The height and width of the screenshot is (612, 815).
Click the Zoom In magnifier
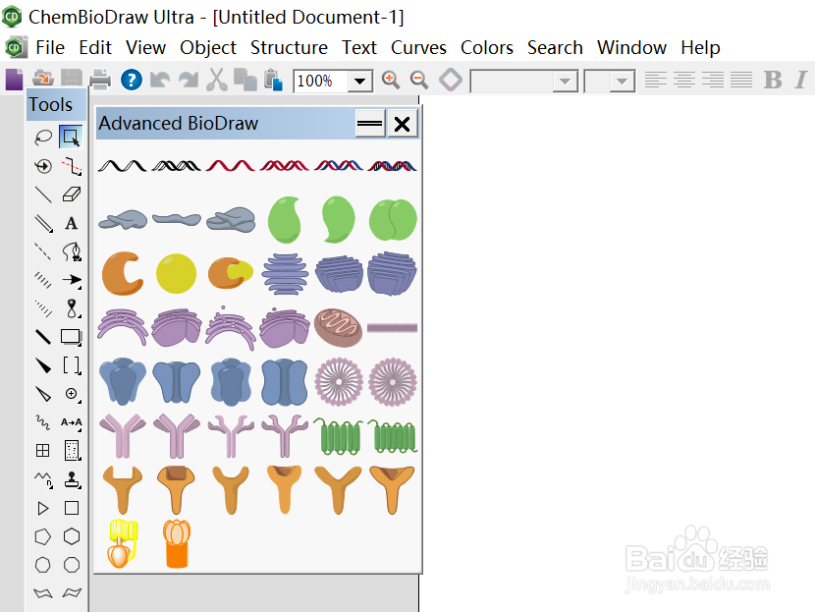coord(391,81)
